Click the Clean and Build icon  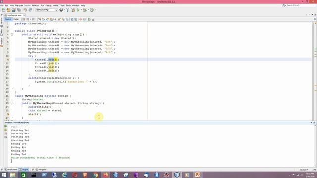tap(73, 10)
